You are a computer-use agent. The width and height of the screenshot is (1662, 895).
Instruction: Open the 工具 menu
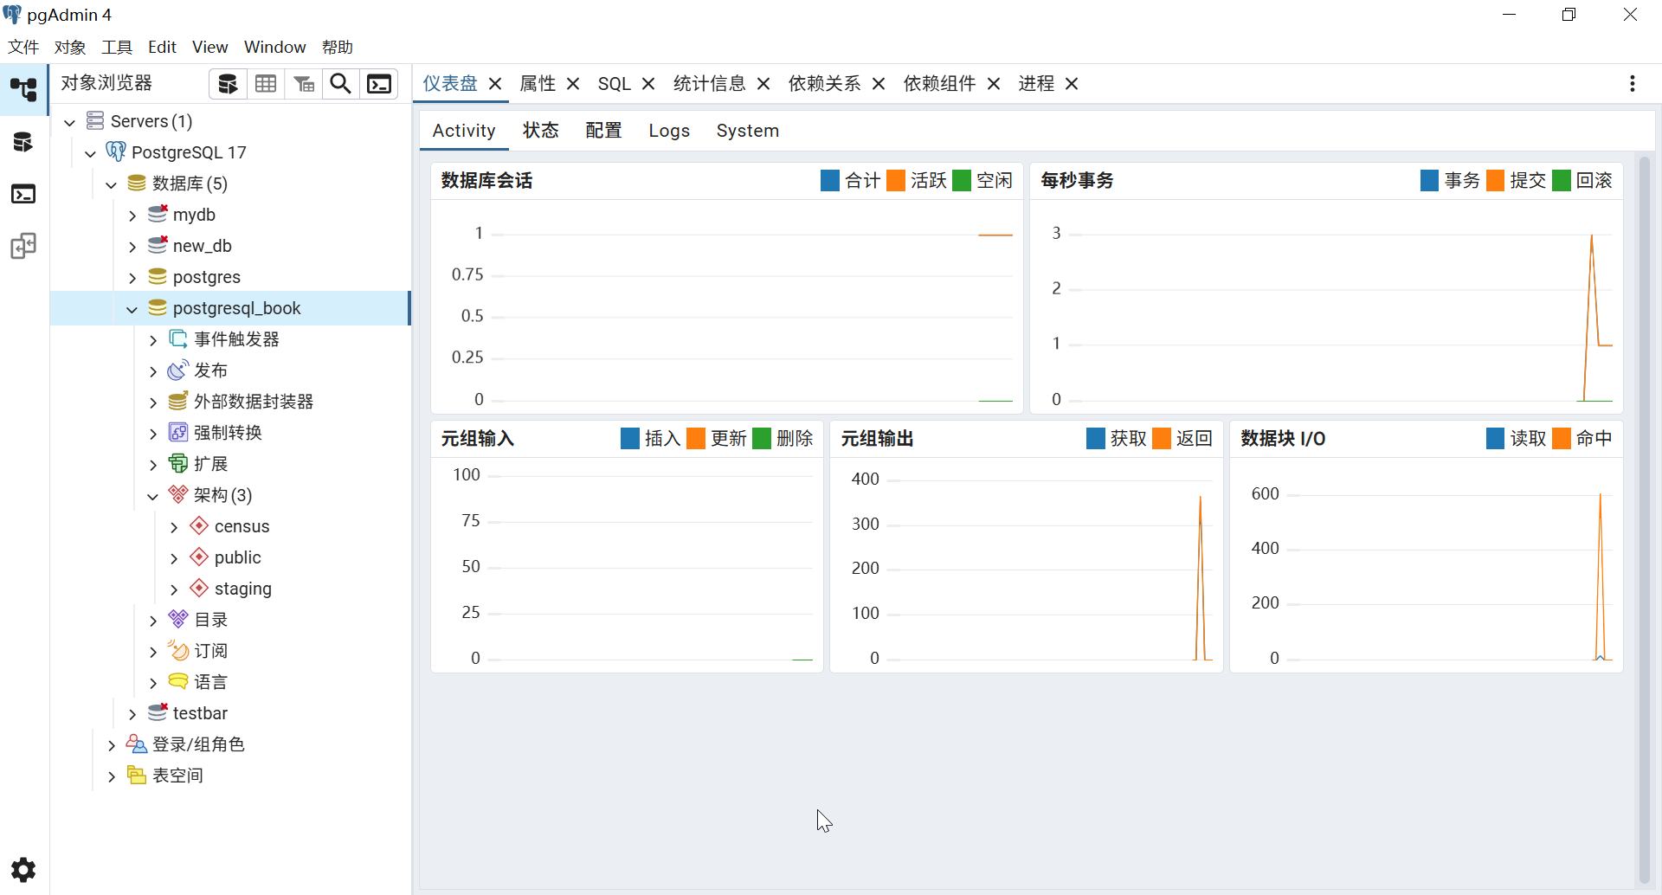click(116, 47)
